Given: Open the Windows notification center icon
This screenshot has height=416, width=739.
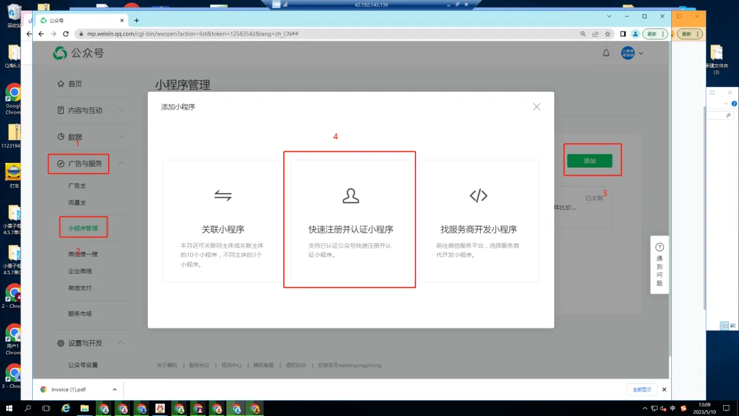Looking at the screenshot, I should (x=726, y=408).
